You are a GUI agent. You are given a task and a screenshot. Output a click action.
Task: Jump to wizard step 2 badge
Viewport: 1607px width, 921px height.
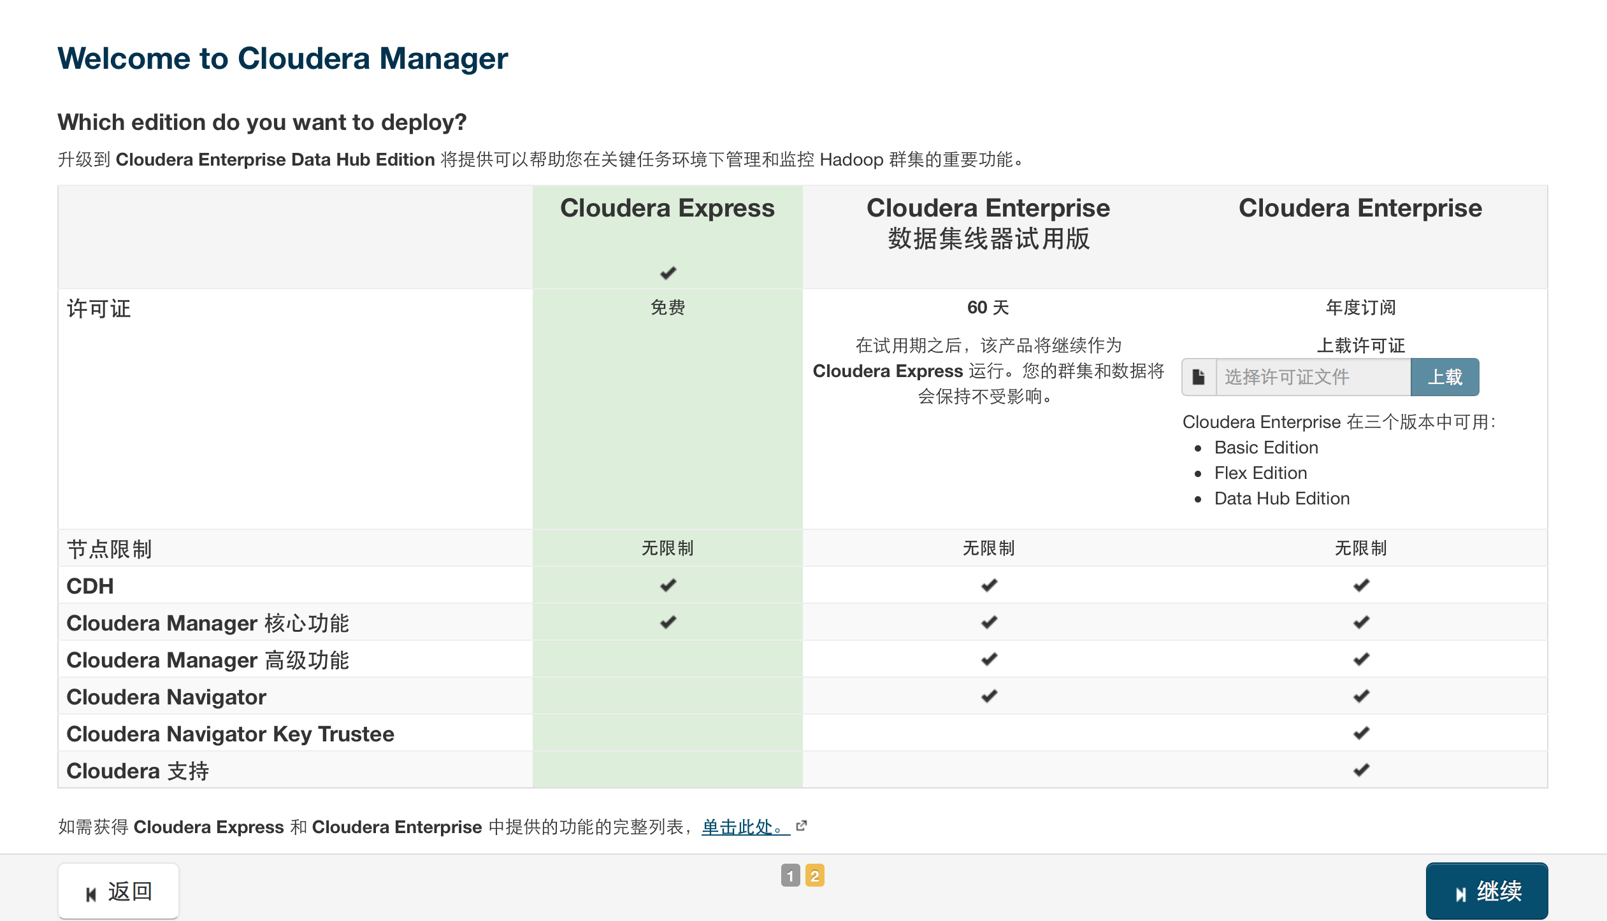pos(814,876)
